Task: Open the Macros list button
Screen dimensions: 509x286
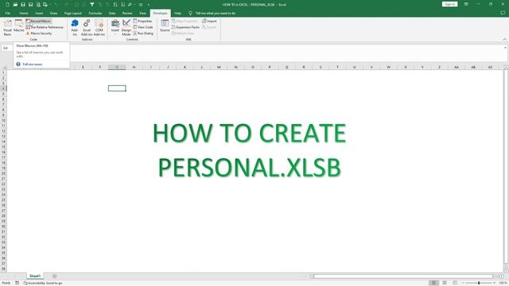Action: [19, 26]
